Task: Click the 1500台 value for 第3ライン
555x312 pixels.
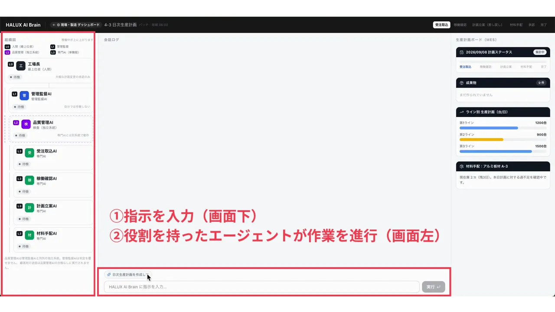Action: [541, 146]
